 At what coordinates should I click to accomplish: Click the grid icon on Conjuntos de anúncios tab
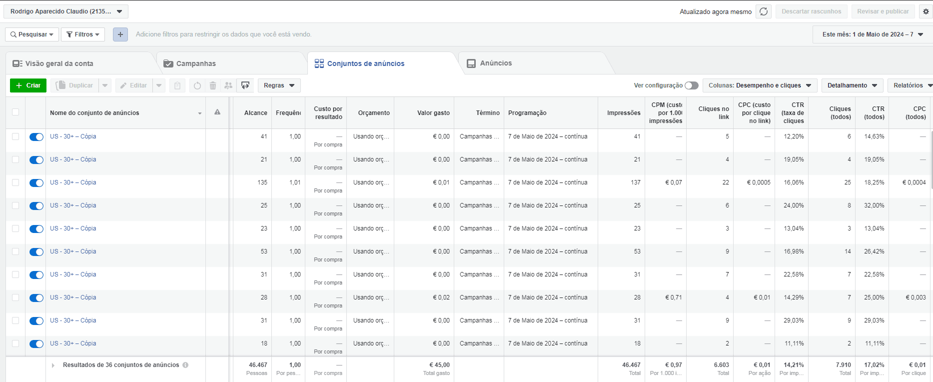[x=319, y=63]
